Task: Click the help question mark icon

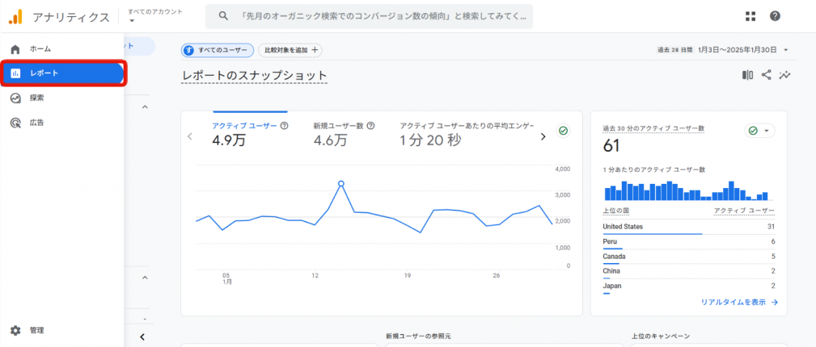Action: (x=775, y=16)
